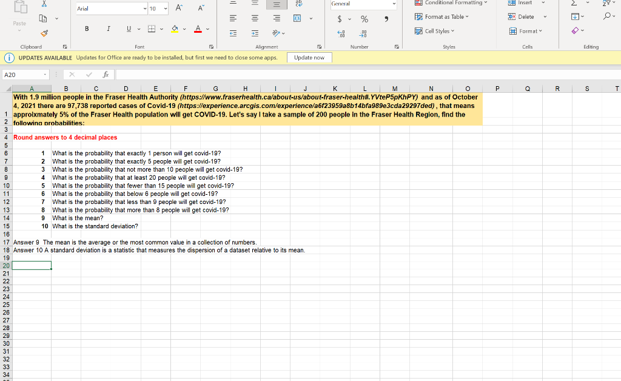Click Increase Indent icon

(x=255, y=33)
